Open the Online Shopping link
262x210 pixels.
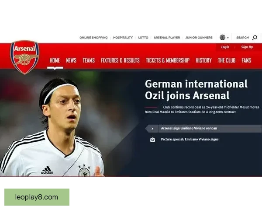point(93,38)
